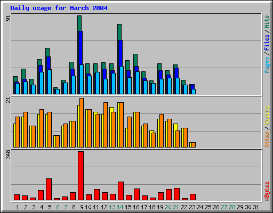Screen dimensions: 273x213
Task: Click day label 1 on the x-axis
Action: pyautogui.click(x=18, y=207)
